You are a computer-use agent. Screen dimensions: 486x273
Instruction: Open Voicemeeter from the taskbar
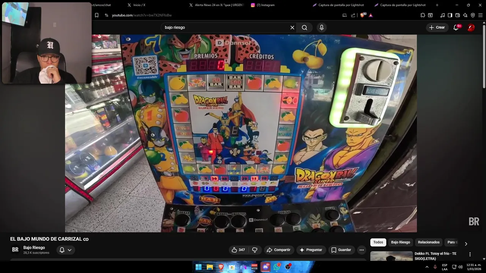(x=254, y=267)
